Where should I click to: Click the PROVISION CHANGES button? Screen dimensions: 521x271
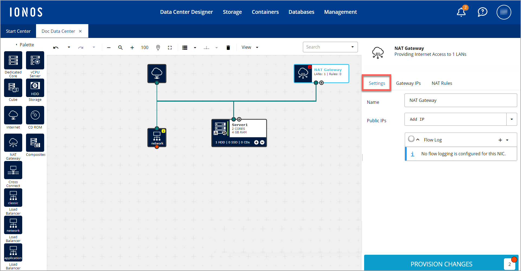[441, 264]
